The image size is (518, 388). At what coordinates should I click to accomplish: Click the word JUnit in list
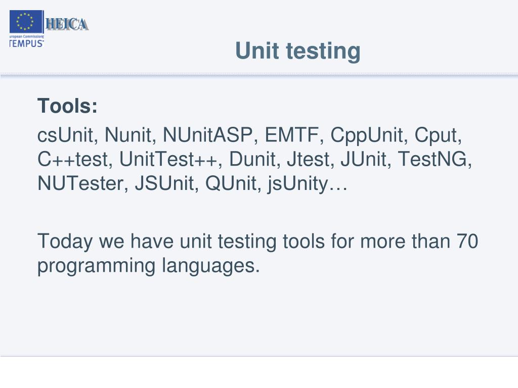[363, 159]
